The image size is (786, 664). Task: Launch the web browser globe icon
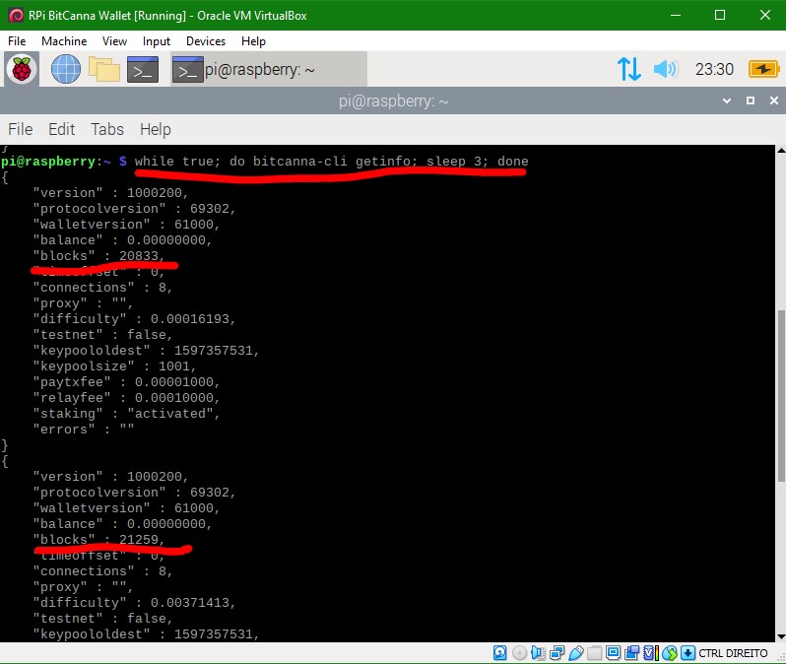coord(66,69)
